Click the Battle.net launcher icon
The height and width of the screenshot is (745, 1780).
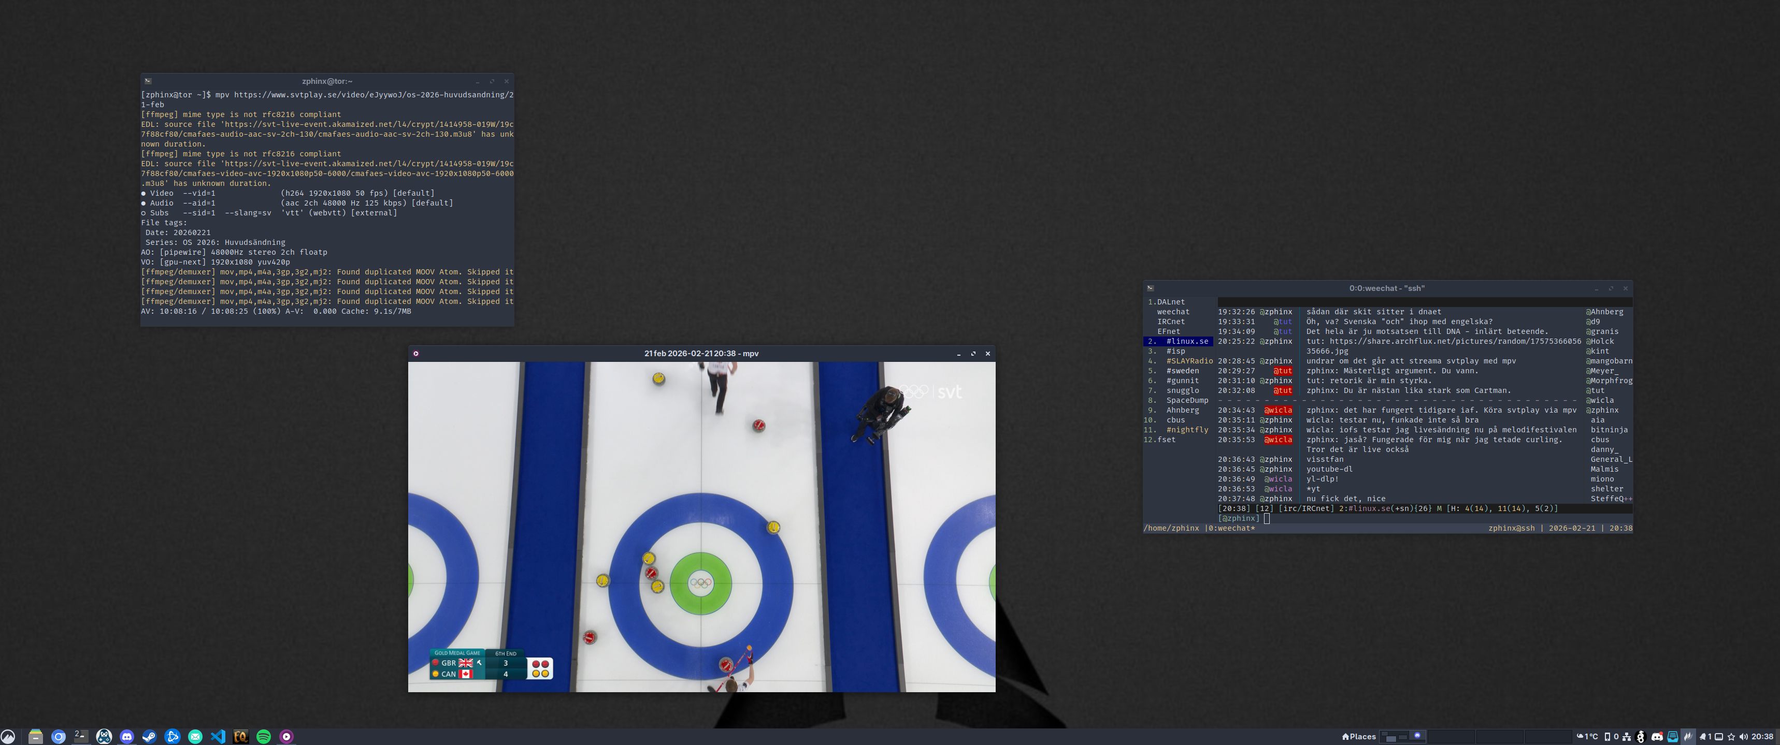[172, 737]
